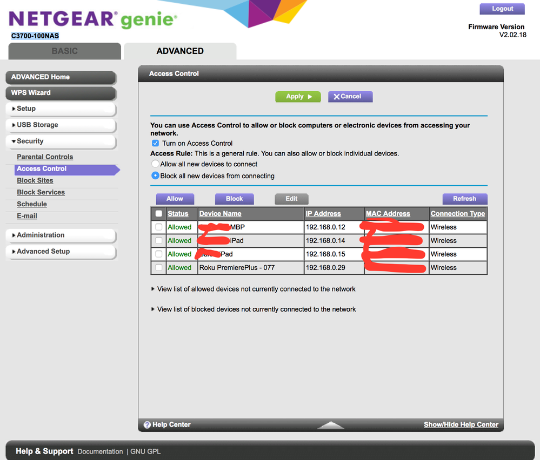Image resolution: width=540 pixels, height=460 pixels.
Task: Click the Apply button
Action: [x=298, y=97]
